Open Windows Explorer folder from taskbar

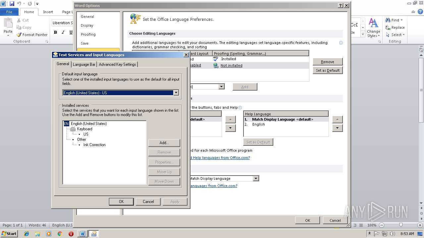[x=37, y=234]
